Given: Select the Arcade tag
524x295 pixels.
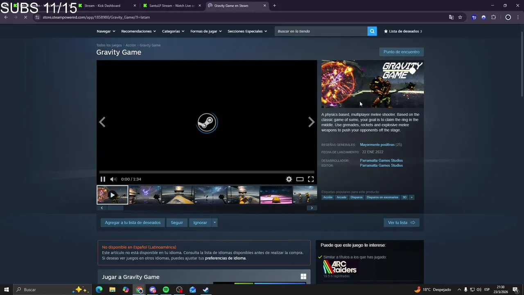Looking at the screenshot, I should [341, 197].
